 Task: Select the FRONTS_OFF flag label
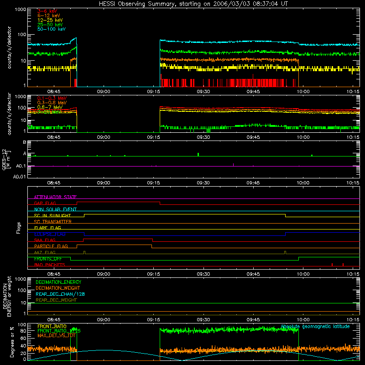48,259
